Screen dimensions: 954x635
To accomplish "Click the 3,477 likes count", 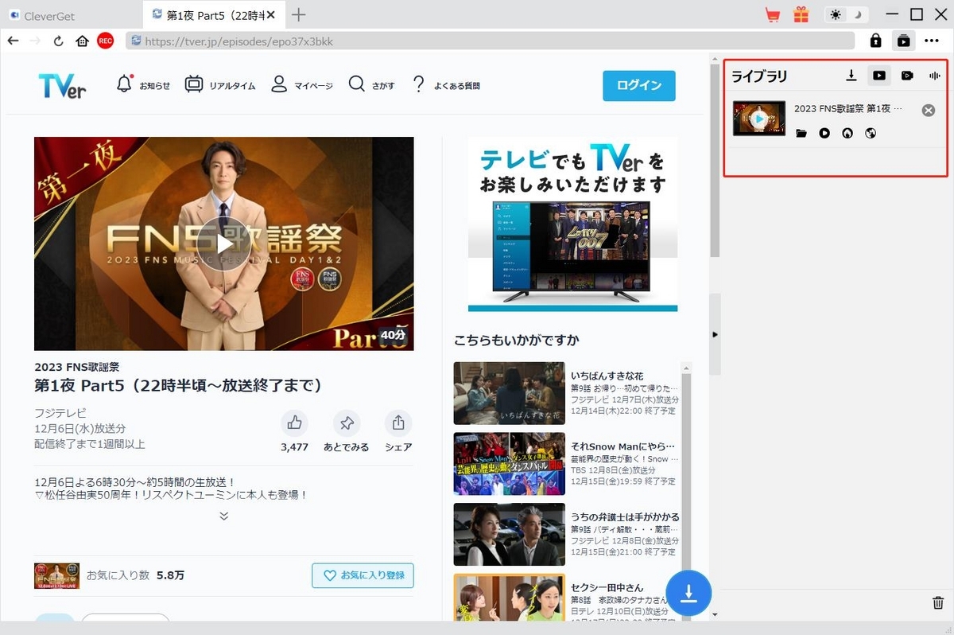I will (x=294, y=447).
